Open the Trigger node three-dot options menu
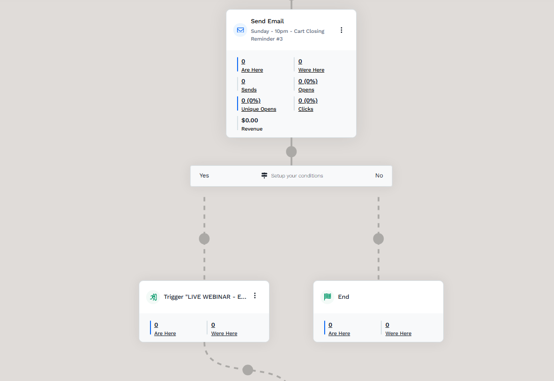 pyautogui.click(x=255, y=295)
